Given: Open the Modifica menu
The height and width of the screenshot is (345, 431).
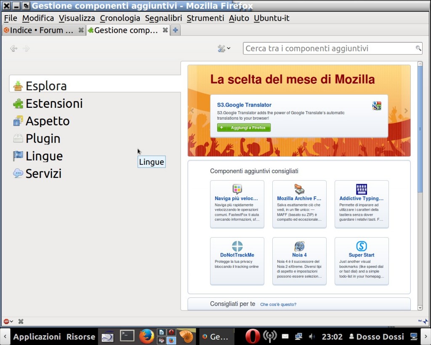Looking at the screenshot, I should pyautogui.click(x=38, y=18).
